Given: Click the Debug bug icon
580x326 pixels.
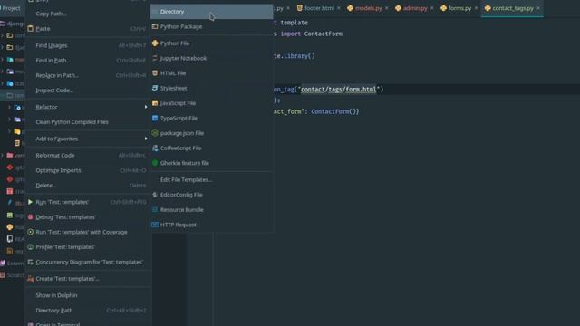Looking at the screenshot, I should click(30, 217).
